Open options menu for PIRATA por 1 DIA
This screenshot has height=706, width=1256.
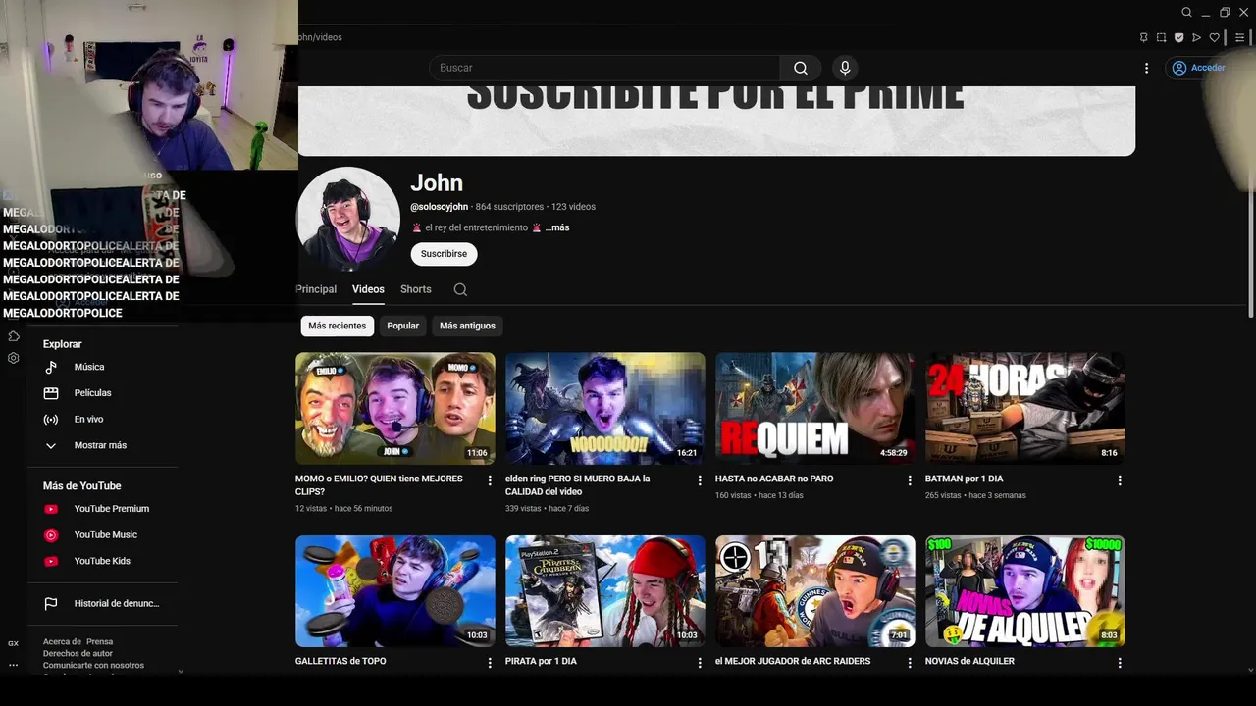(700, 663)
